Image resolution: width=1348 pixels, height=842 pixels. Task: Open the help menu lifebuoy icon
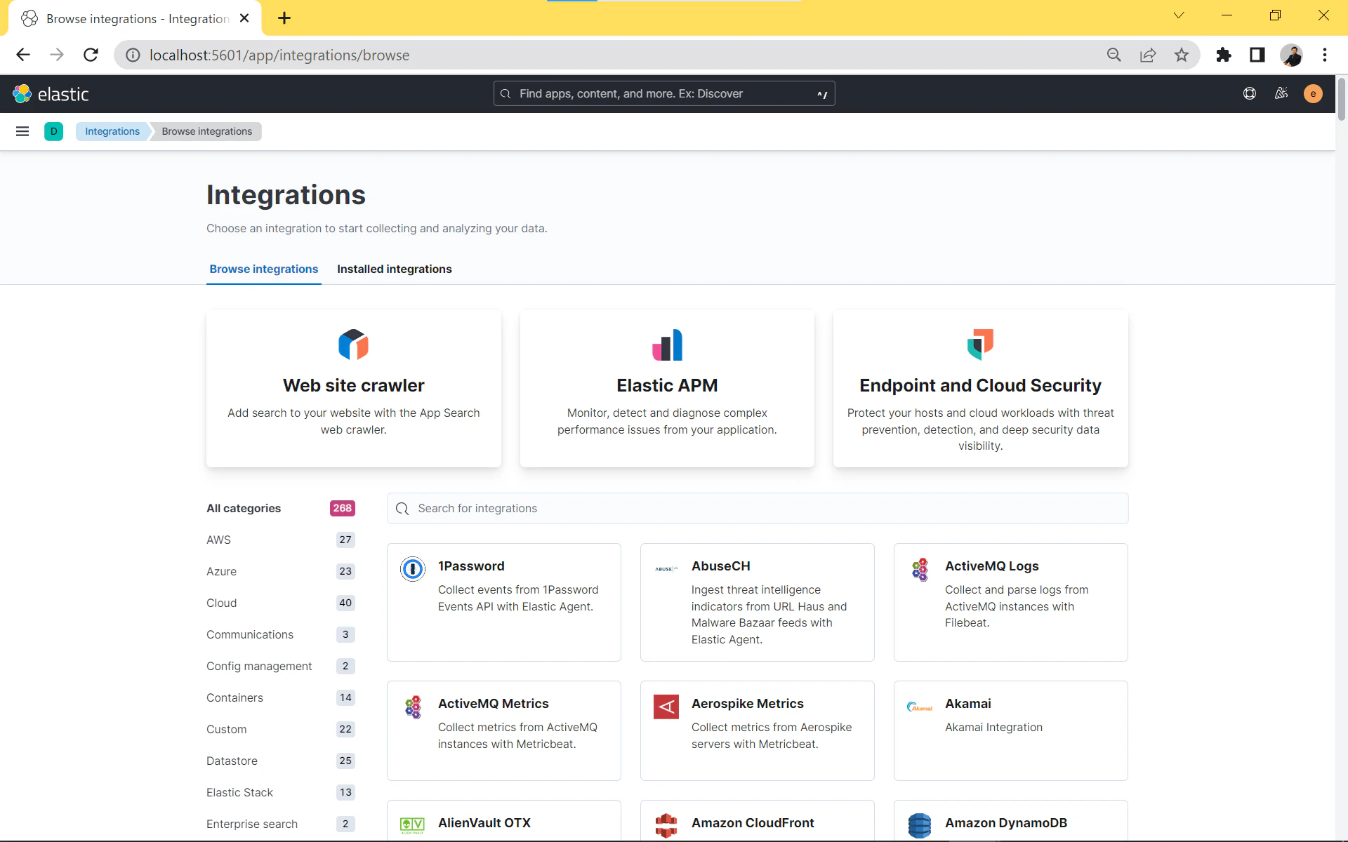tap(1249, 93)
